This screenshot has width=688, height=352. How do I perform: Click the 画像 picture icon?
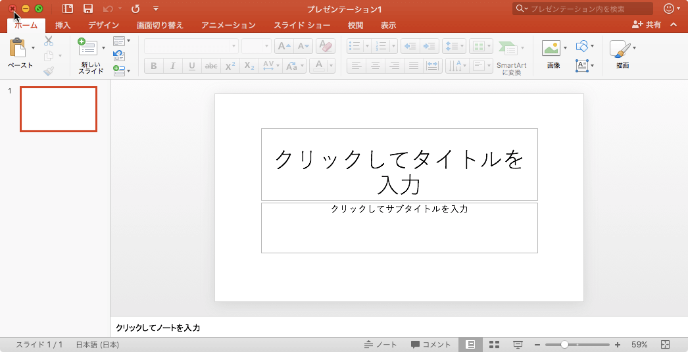tap(551, 48)
